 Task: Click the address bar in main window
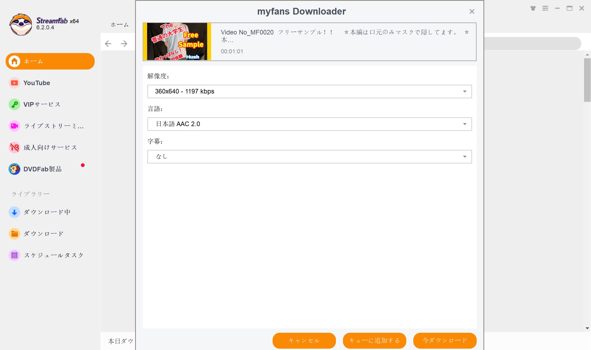point(532,43)
